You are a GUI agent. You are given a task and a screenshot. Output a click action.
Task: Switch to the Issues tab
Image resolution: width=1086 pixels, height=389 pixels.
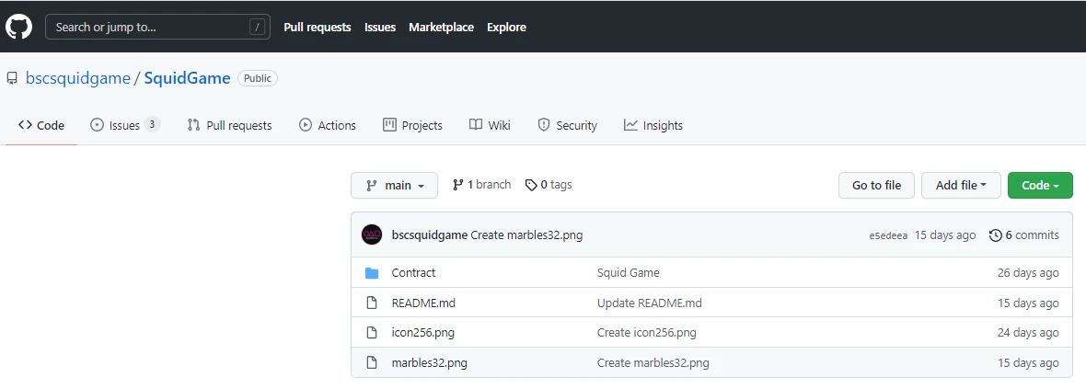(x=125, y=125)
